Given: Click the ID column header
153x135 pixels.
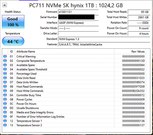Looking at the screenshot, I should tap(11, 52).
